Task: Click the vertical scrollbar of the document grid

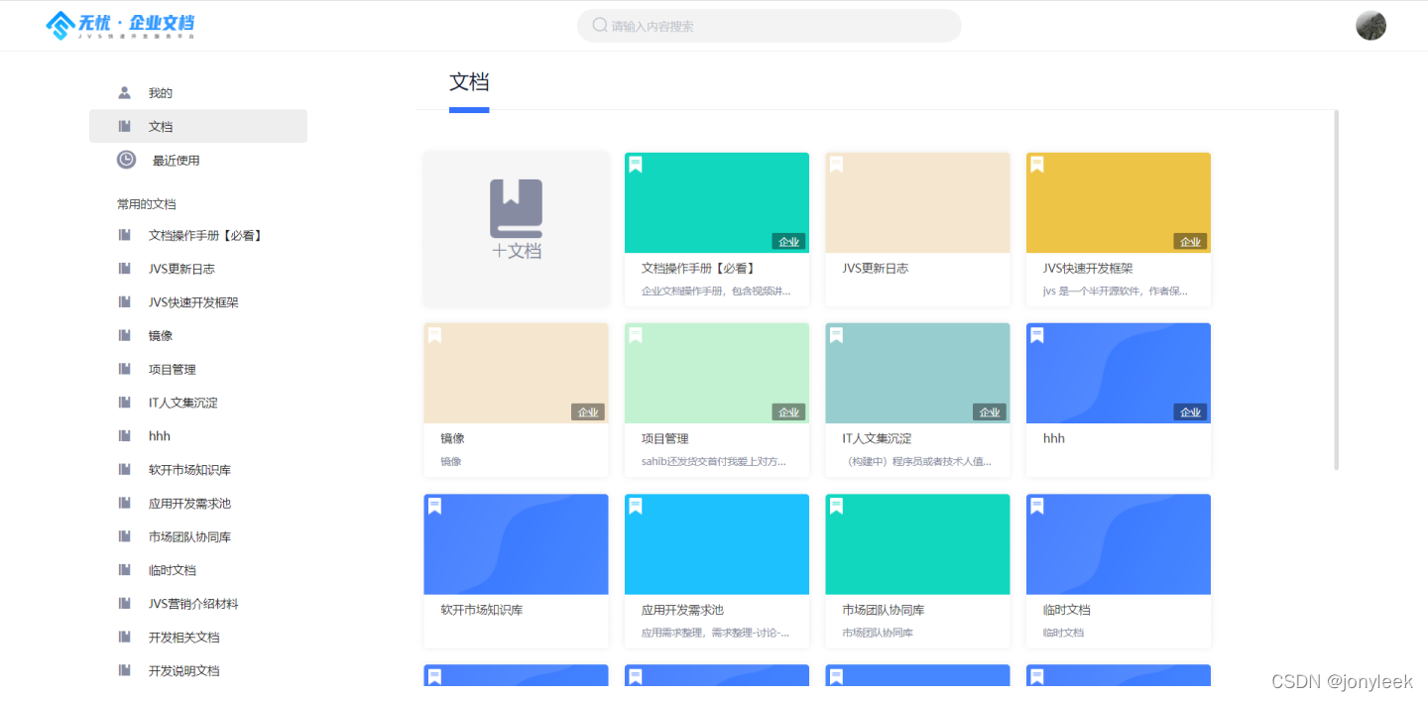Action: (x=1337, y=290)
